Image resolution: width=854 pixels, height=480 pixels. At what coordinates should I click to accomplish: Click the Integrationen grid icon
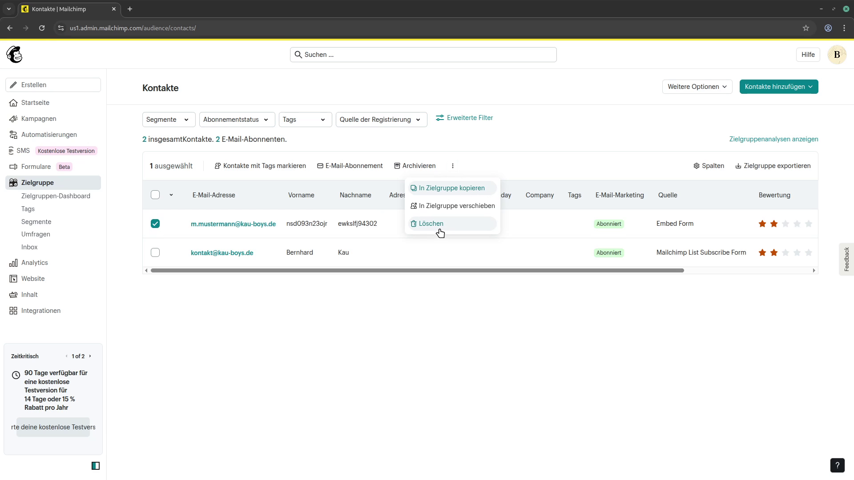pyautogui.click(x=13, y=311)
